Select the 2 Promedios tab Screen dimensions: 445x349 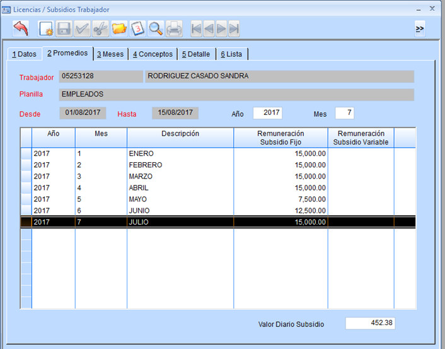[67, 53]
